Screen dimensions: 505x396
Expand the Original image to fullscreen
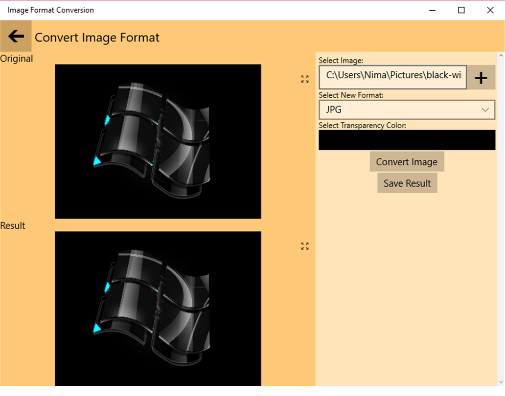point(305,79)
